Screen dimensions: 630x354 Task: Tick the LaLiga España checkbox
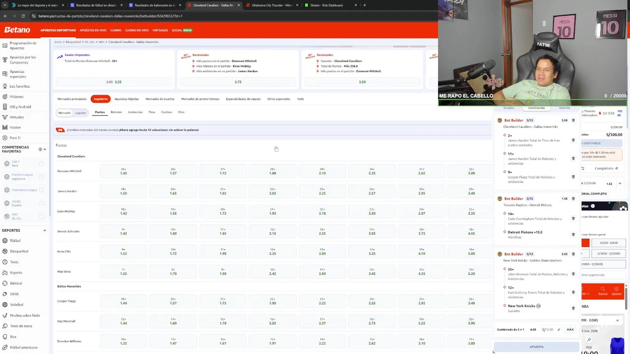coord(41,203)
